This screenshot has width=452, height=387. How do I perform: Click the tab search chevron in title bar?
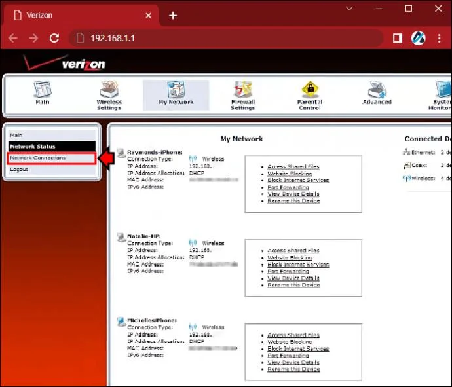coord(349,9)
